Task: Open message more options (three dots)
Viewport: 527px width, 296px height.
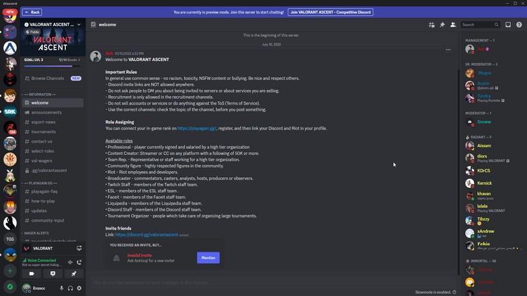Action: click(x=448, y=50)
